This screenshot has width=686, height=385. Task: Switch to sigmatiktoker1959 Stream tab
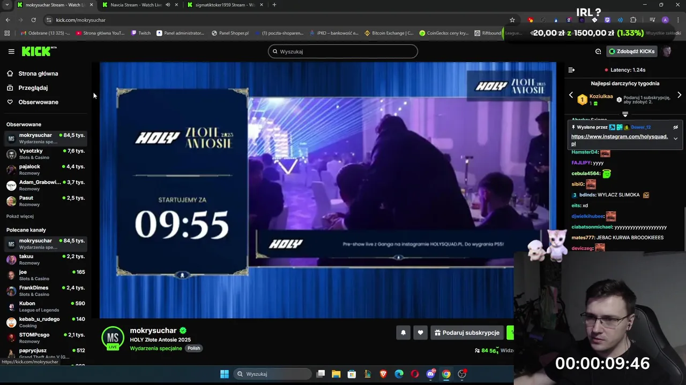tap(225, 5)
